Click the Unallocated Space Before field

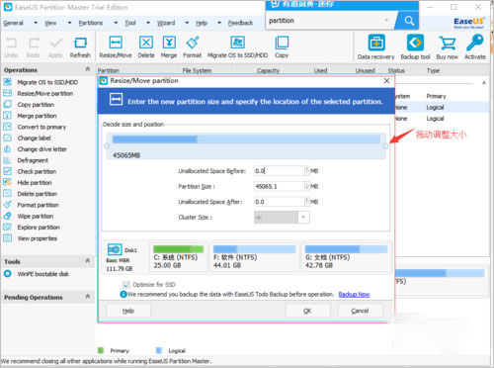(x=280, y=171)
